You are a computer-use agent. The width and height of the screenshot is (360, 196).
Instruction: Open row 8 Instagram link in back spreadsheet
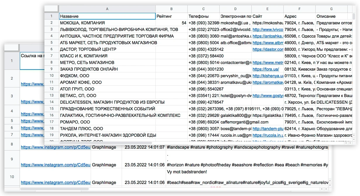coord(56,147)
